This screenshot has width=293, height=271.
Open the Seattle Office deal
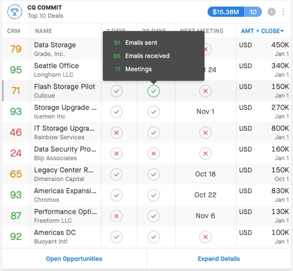[56, 66]
